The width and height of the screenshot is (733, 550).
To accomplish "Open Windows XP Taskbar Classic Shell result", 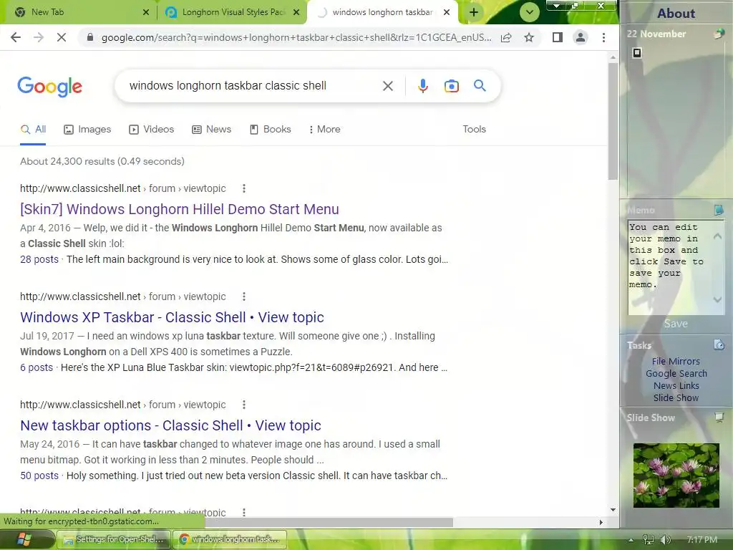I will click(172, 317).
